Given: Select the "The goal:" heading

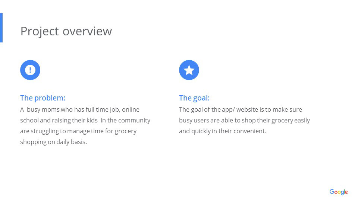Looking at the screenshot, I should [194, 98].
